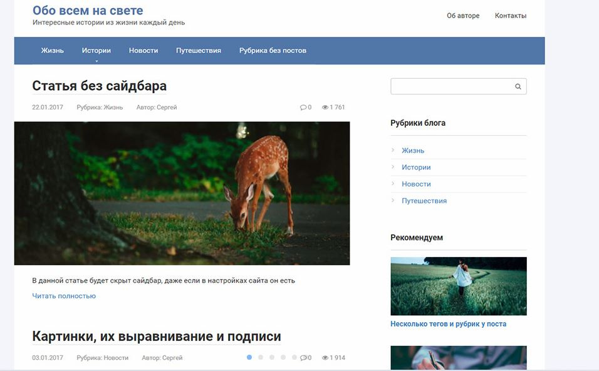
Task: Click chevron icon beside Истории category
Action: point(393,166)
